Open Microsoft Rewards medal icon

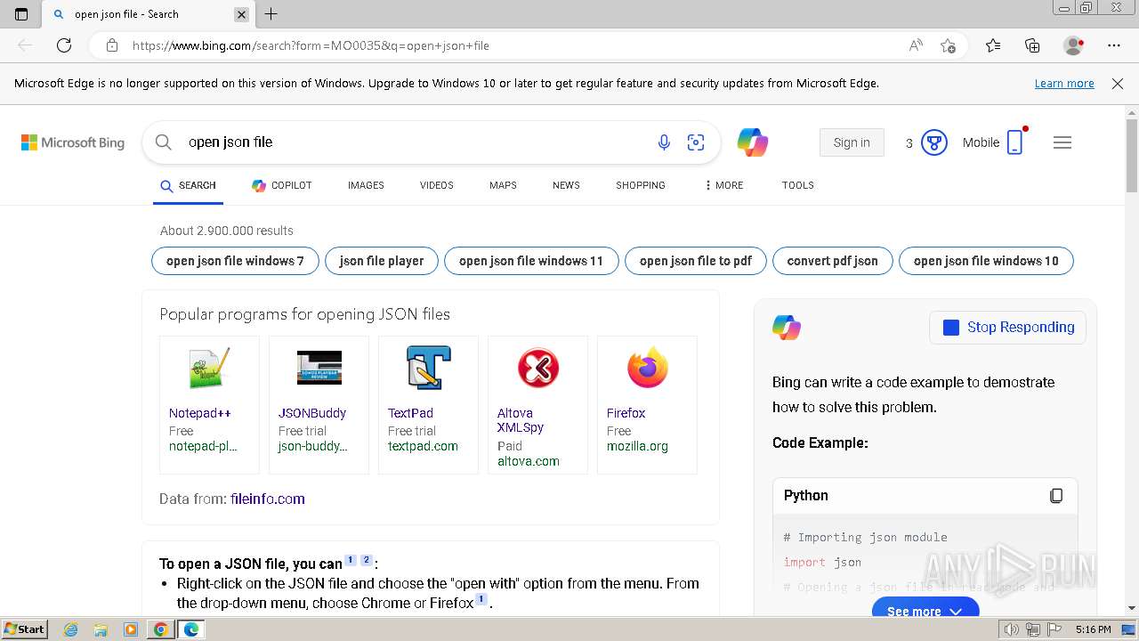[x=933, y=142]
